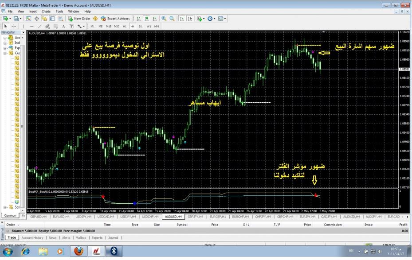Select the Text label tool
This screenshot has width=412, height=260.
[63, 26]
